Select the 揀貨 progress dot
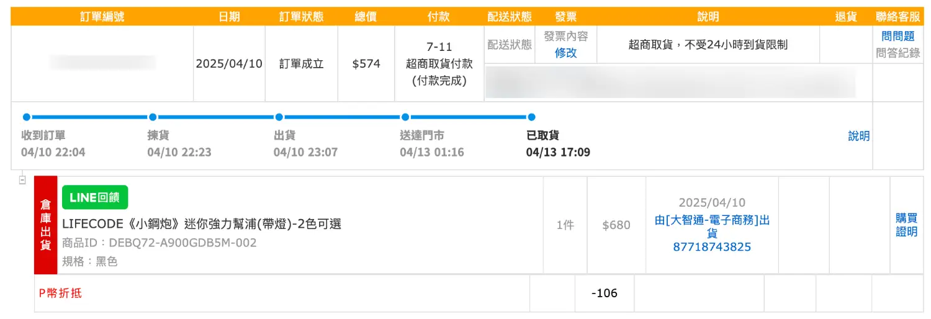 [x=153, y=117]
